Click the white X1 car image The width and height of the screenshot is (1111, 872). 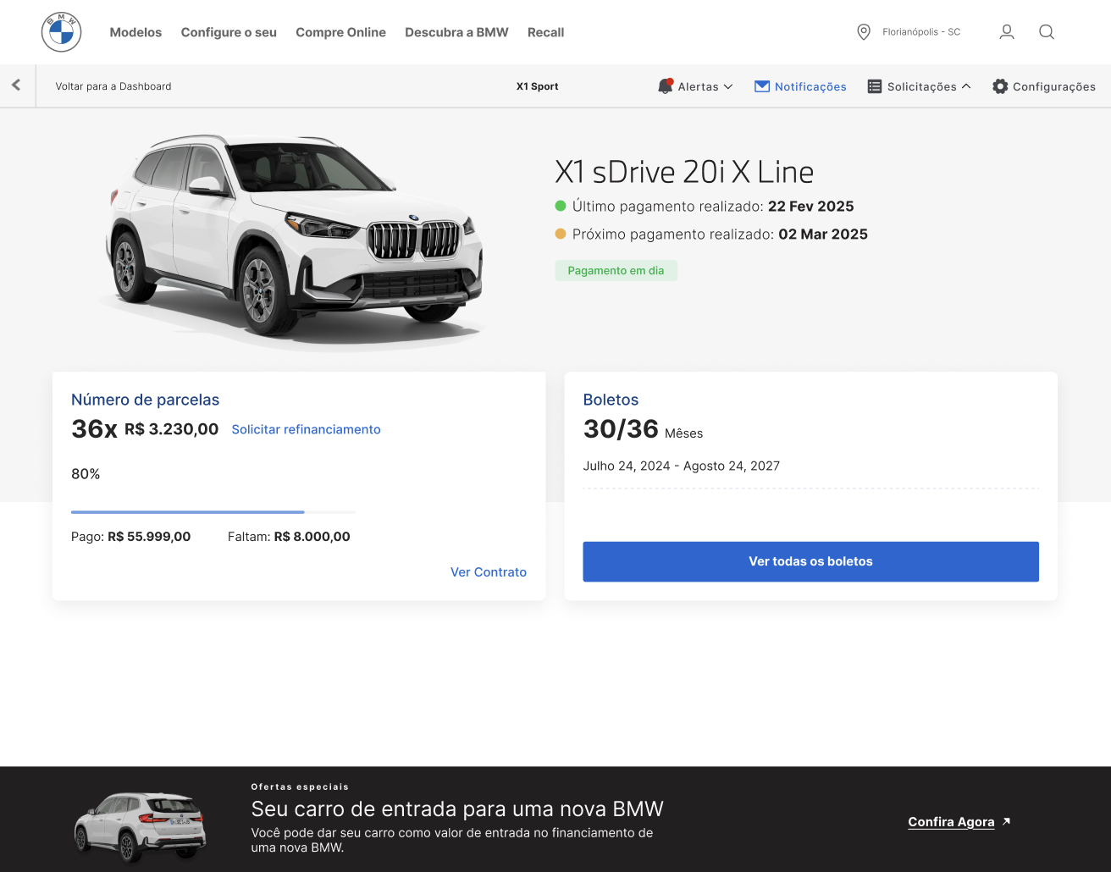point(292,241)
